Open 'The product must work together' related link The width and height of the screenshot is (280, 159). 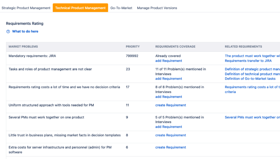point(252,56)
